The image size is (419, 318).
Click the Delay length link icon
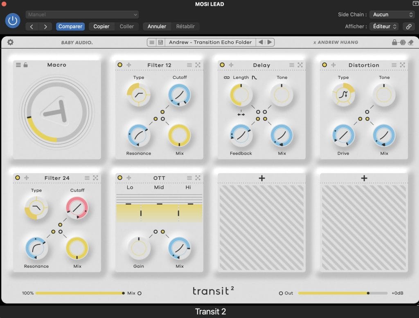click(x=226, y=77)
